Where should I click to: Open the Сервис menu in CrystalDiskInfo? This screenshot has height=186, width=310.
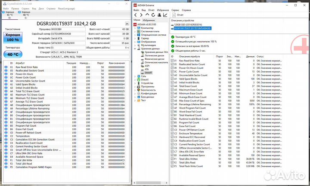[25, 8]
